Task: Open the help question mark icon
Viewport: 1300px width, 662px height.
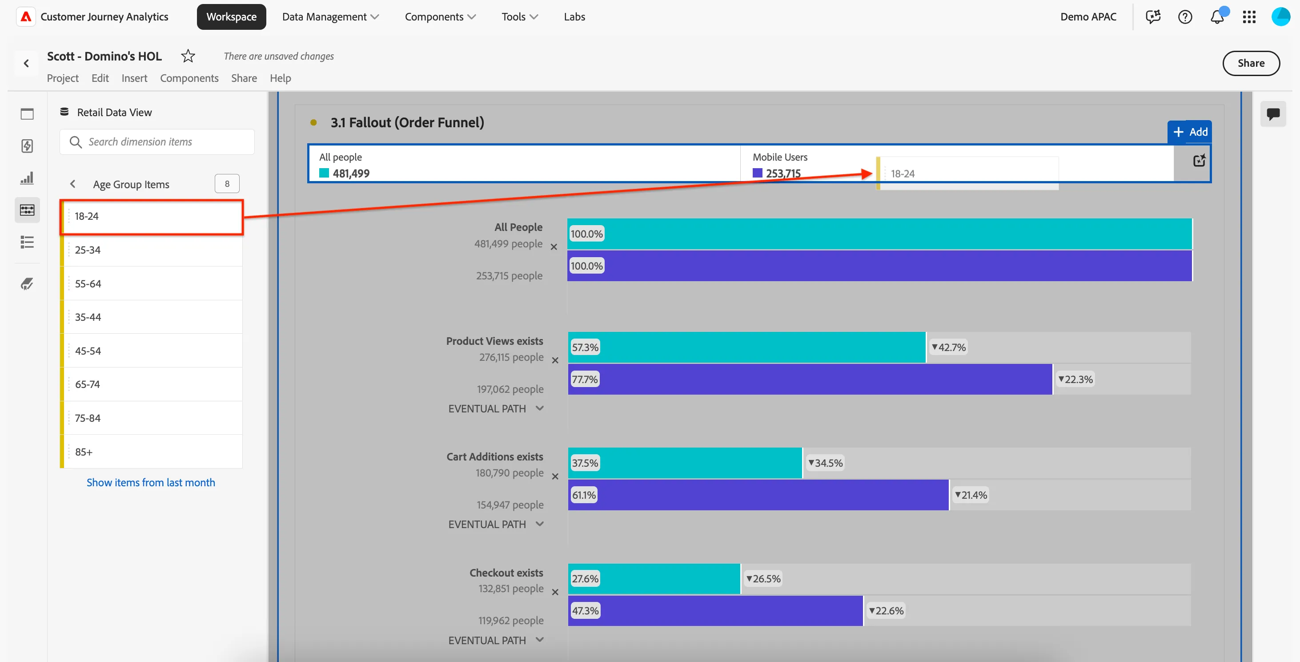Action: point(1185,16)
